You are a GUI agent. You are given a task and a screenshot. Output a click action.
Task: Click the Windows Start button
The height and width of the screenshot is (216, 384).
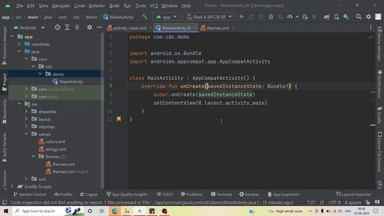tap(5, 211)
